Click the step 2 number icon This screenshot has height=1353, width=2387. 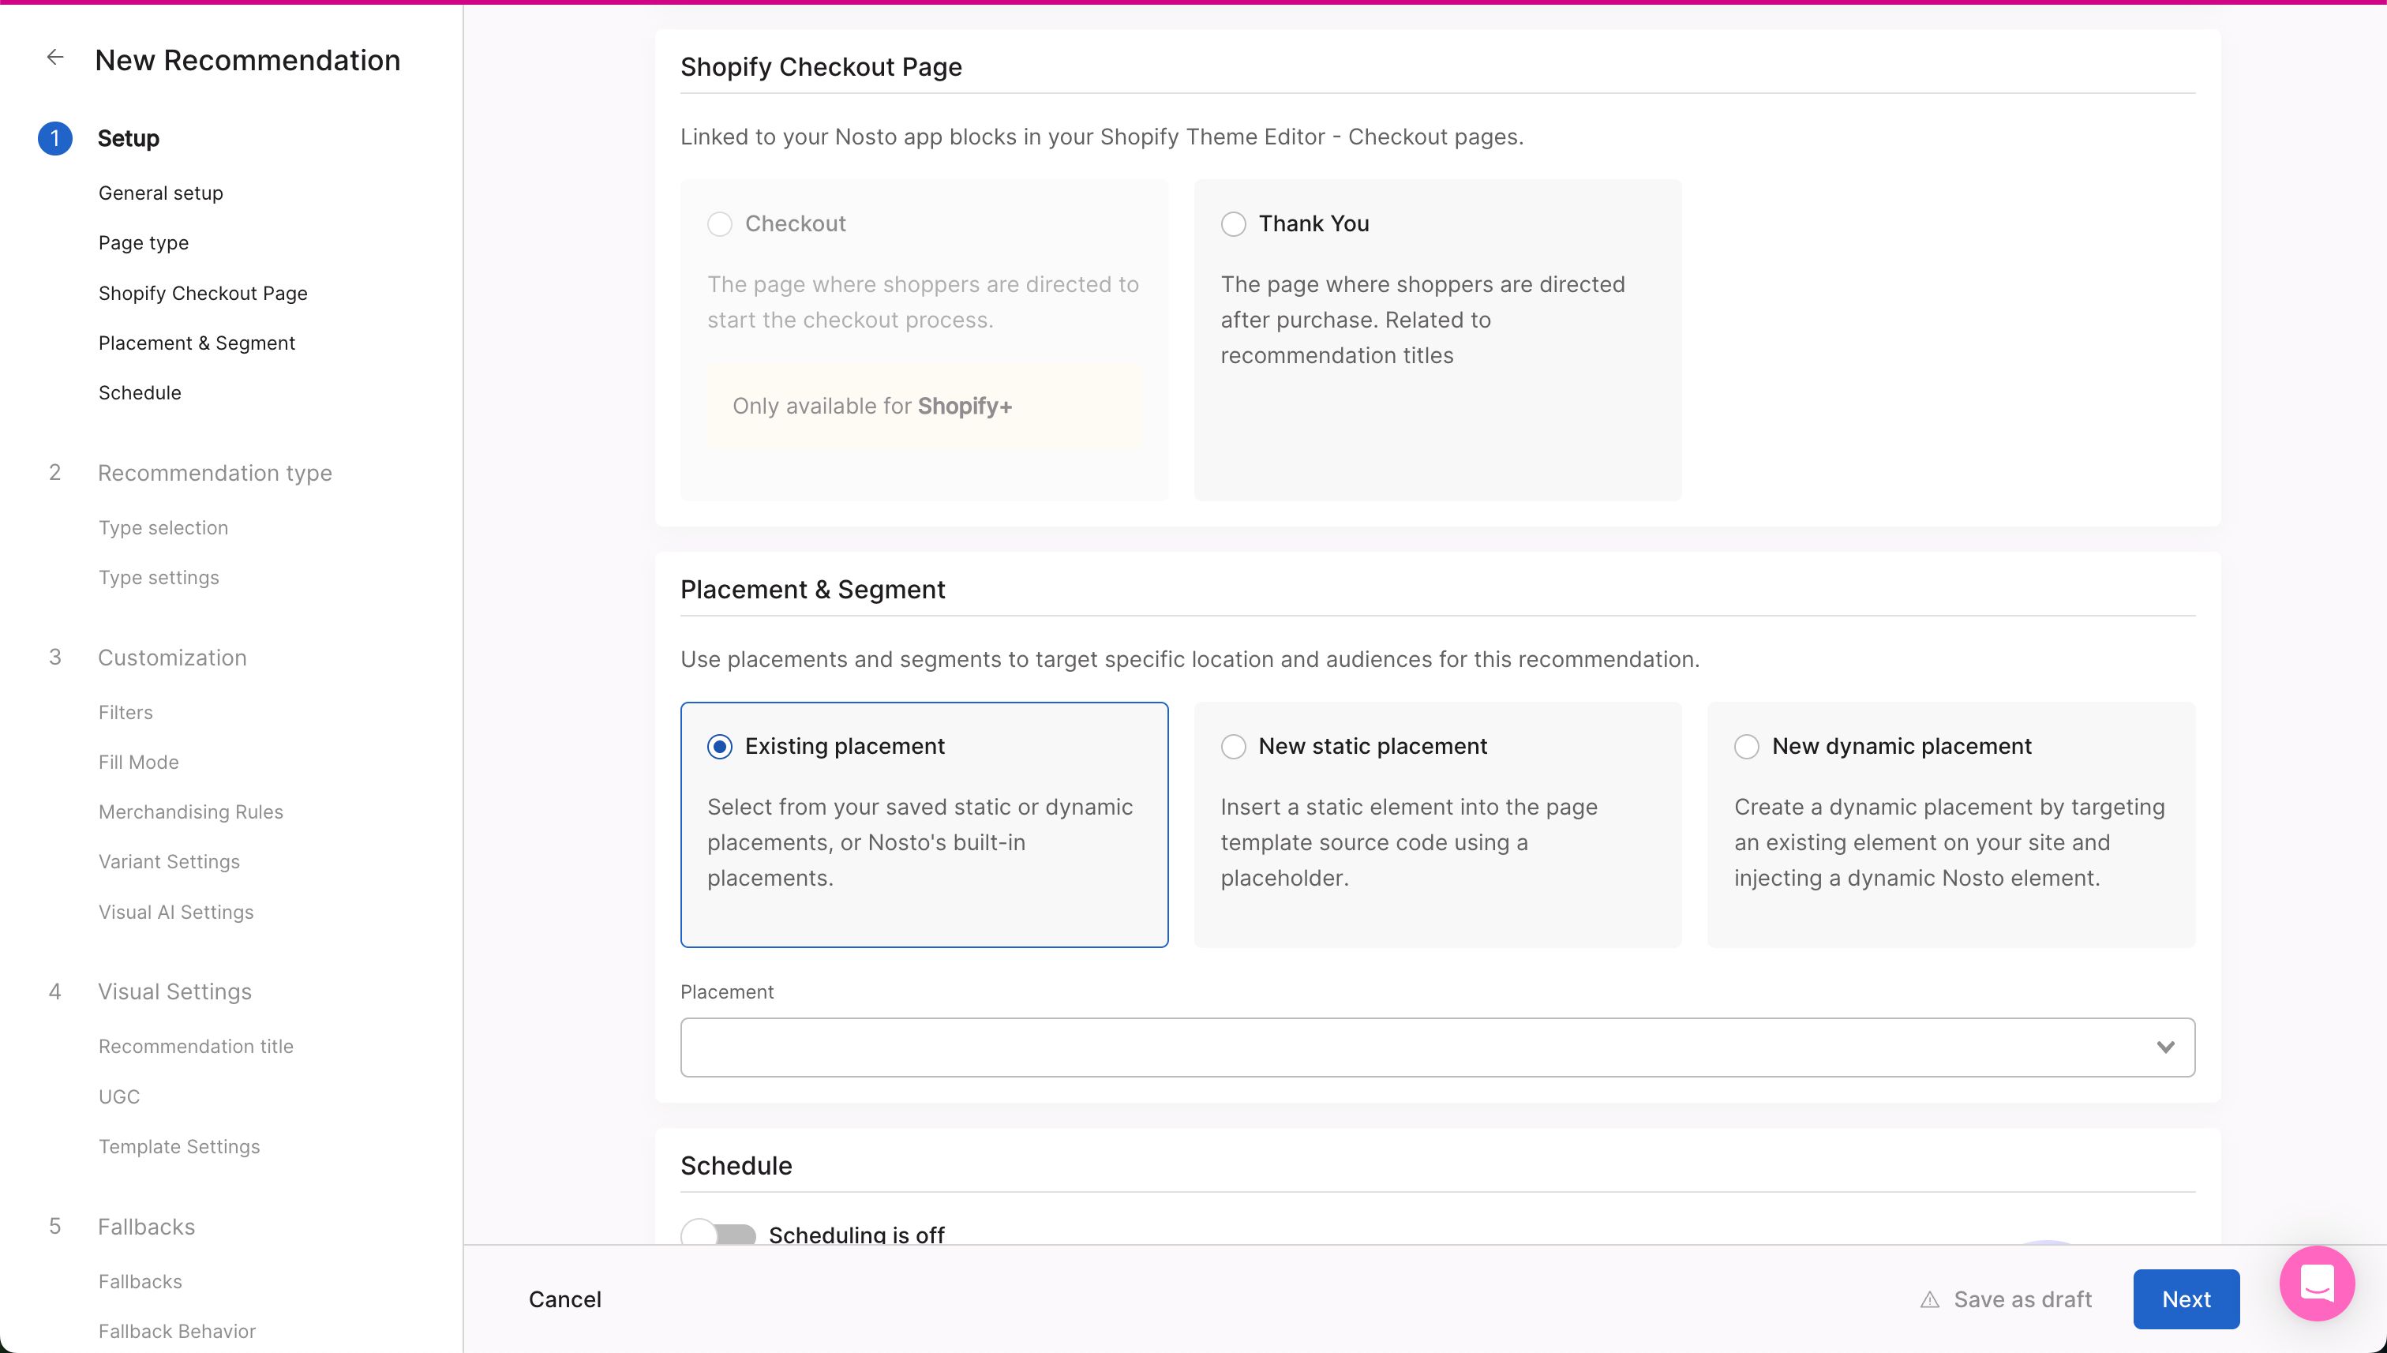click(54, 473)
